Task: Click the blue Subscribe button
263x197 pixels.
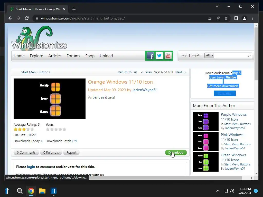Action: click(224, 93)
